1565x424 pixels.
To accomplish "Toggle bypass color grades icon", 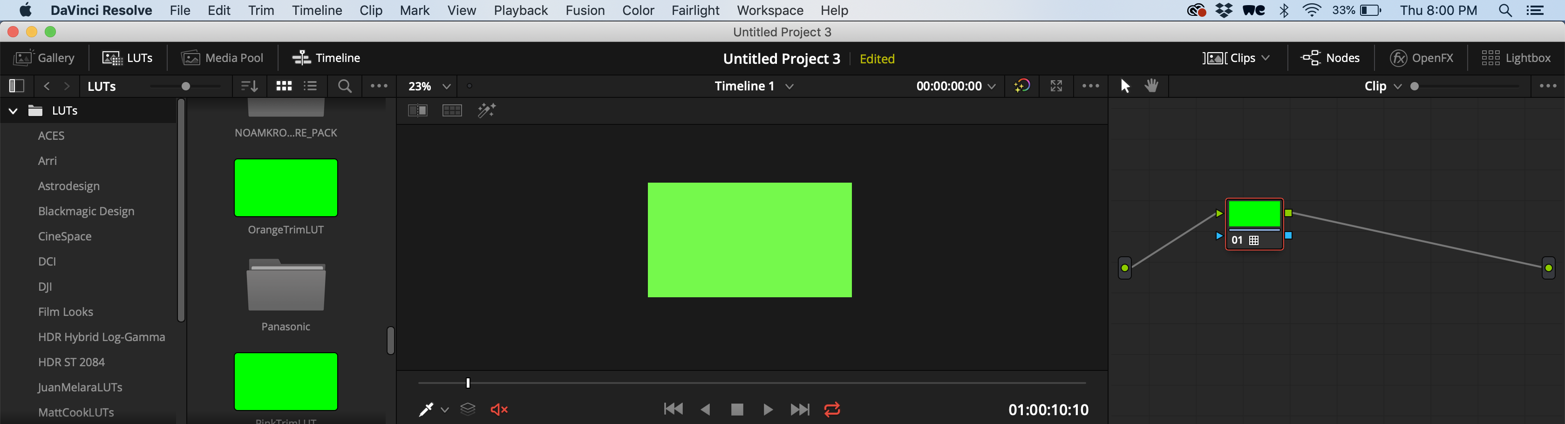I will click(1022, 86).
